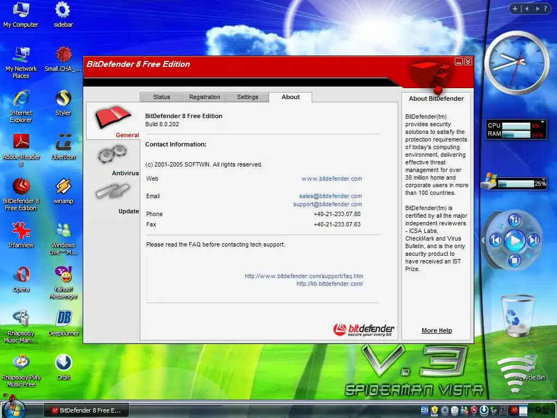Click the CPU usage bar
Image resolution: width=557 pixels, height=418 pixels.
[x=516, y=126]
